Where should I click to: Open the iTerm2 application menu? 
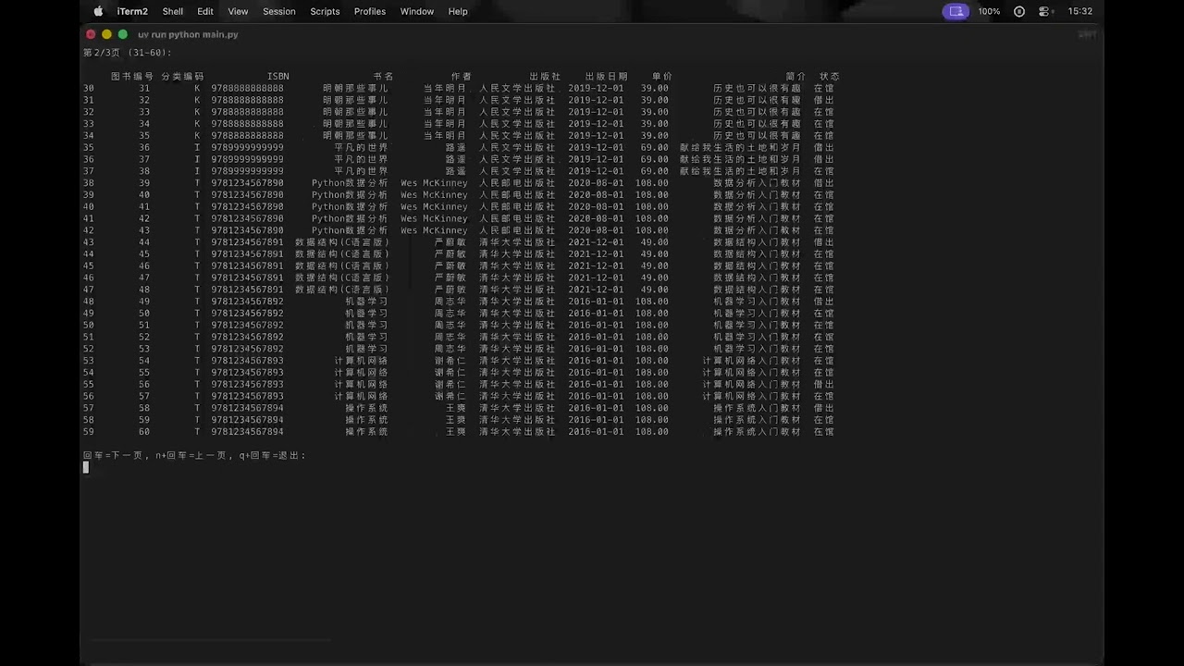pyautogui.click(x=132, y=11)
